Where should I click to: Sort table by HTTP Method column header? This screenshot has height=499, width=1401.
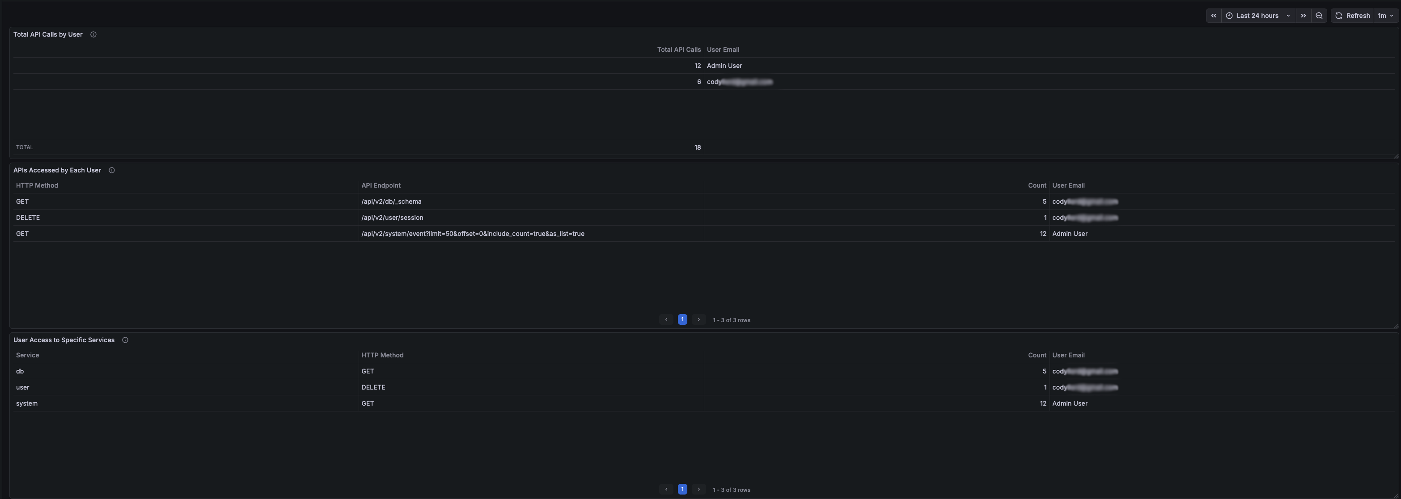37,185
